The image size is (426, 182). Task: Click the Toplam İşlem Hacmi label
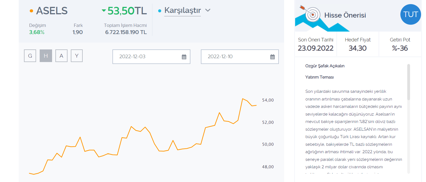(x=125, y=25)
